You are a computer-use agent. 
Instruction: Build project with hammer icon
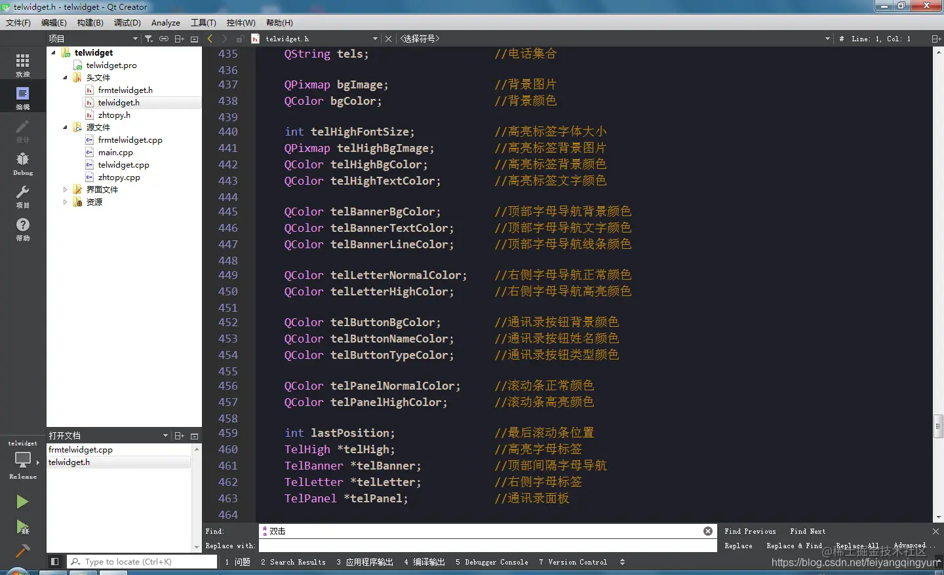point(22,551)
